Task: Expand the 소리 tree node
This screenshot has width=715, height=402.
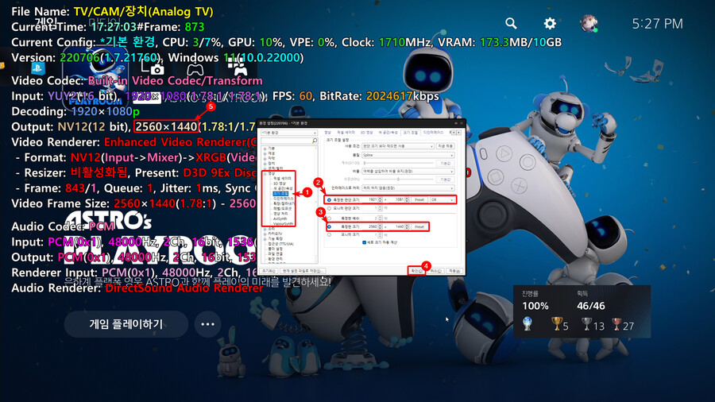Action: pyautogui.click(x=265, y=229)
